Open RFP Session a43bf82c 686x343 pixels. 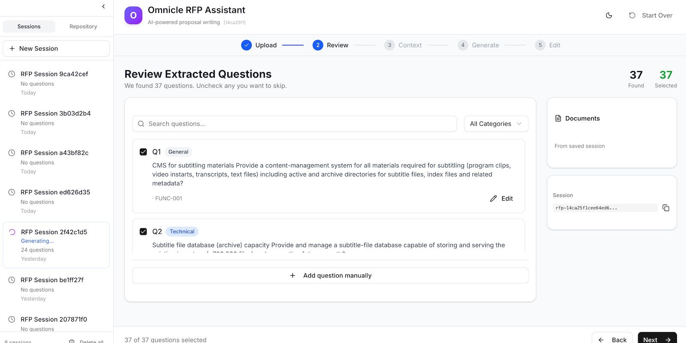(x=56, y=162)
